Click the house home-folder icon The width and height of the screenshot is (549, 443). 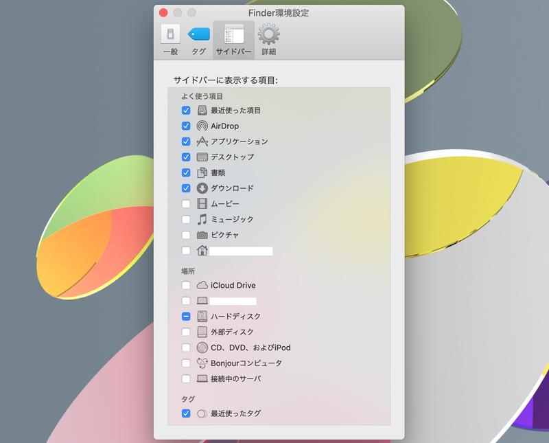click(x=202, y=250)
